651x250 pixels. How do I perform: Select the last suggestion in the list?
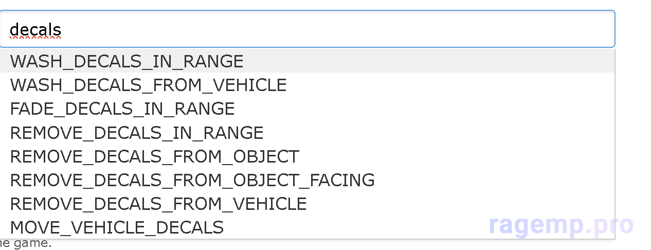point(117,227)
